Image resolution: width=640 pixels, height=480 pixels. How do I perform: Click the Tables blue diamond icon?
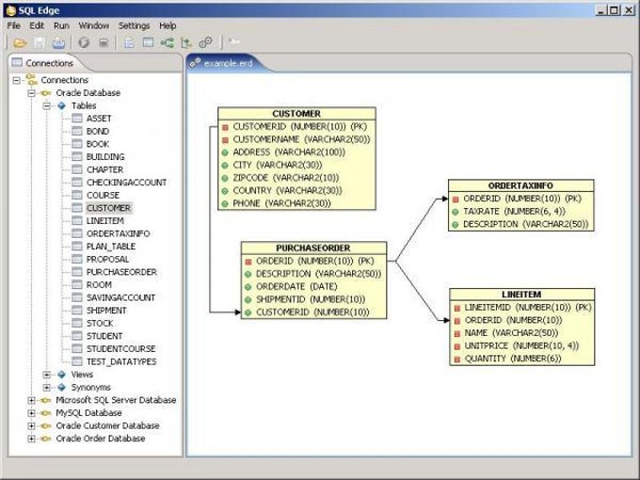click(61, 105)
